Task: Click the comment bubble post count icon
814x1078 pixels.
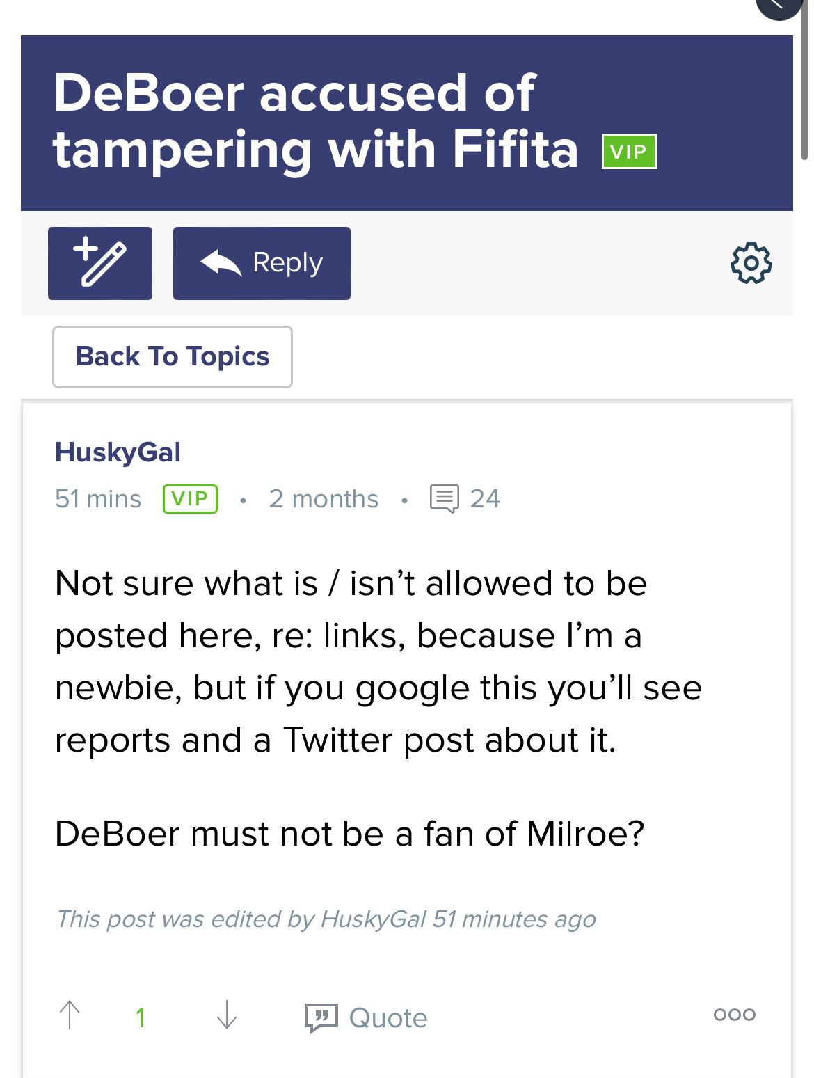Action: coord(445,498)
